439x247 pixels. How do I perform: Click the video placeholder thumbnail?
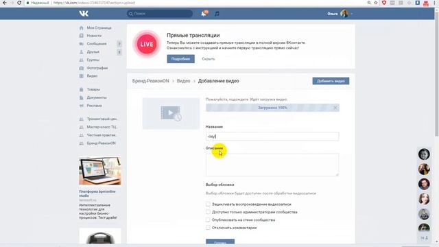[171, 113]
